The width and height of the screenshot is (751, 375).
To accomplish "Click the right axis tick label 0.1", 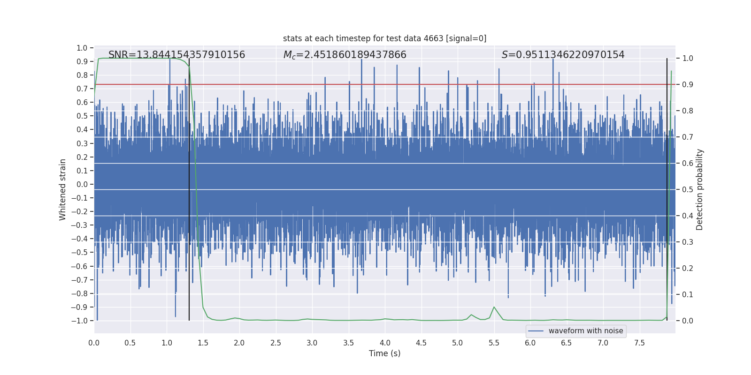I will (688, 295).
